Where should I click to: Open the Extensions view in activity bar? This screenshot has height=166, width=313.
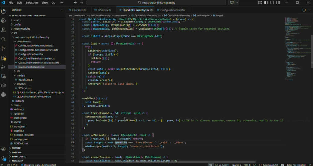4,58
